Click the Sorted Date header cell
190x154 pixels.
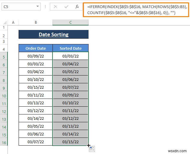pyautogui.click(x=71, y=48)
